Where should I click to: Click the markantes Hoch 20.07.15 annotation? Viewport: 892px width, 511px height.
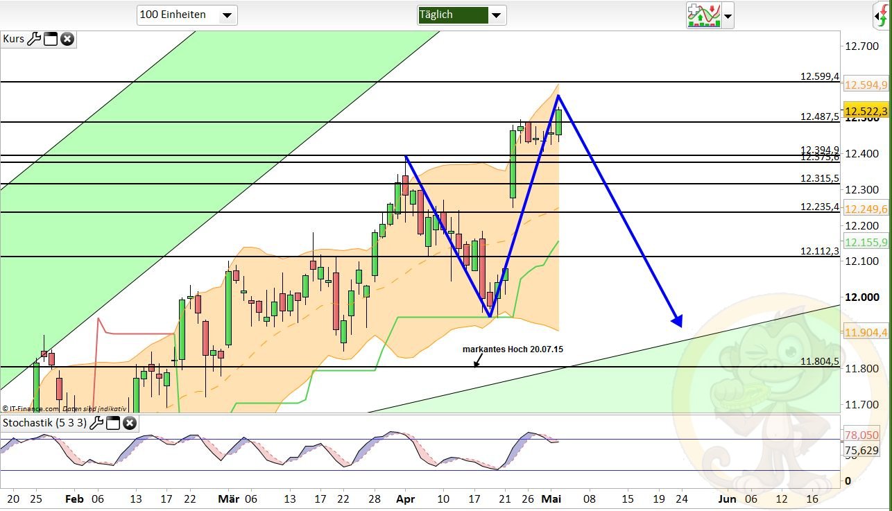pyautogui.click(x=513, y=349)
